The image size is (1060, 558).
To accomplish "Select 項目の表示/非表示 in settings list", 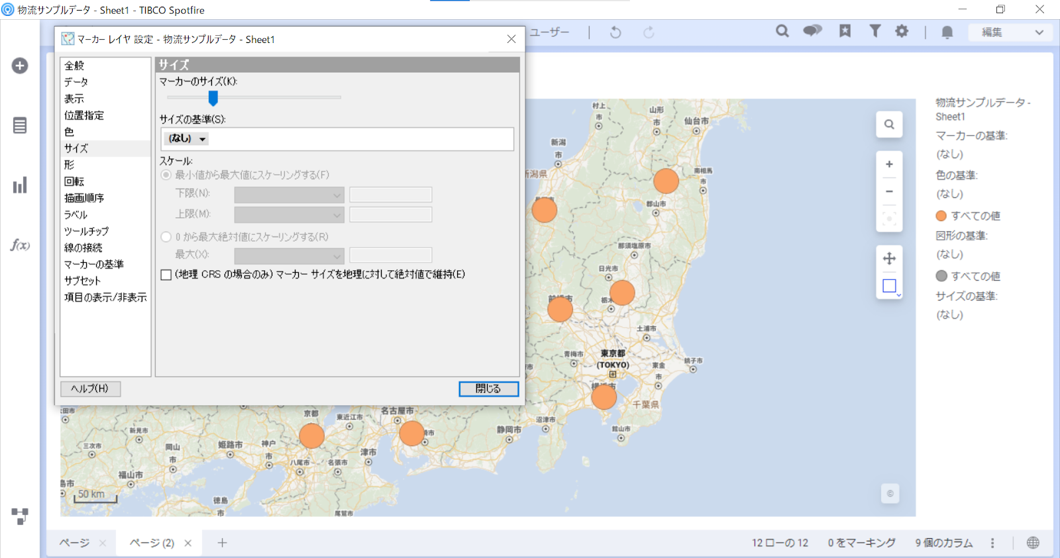I will [105, 297].
